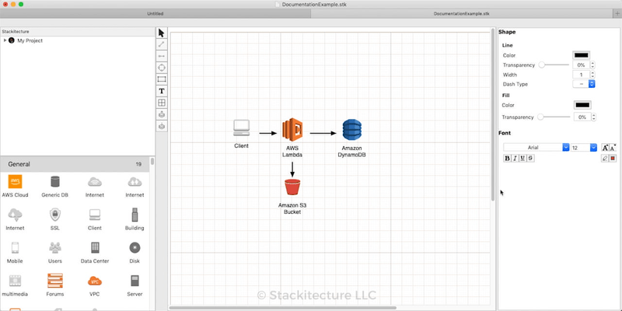622x311 pixels.
Task: Switch to the DocumentationExample.stk tab
Action: pyautogui.click(x=462, y=14)
